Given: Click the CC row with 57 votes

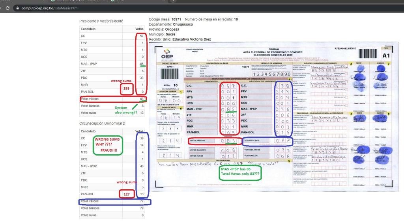Looking at the screenshot, I should [112, 36].
